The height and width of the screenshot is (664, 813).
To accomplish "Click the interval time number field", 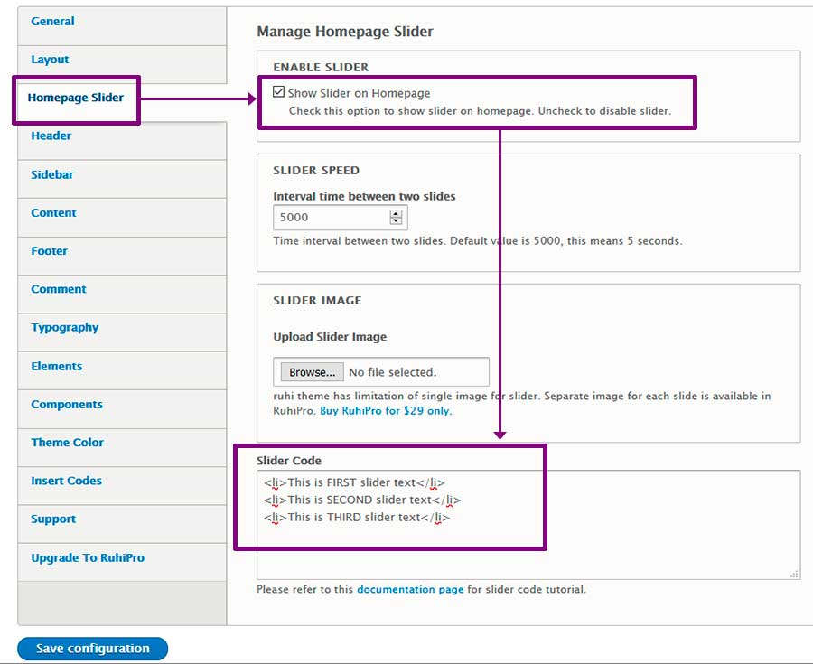I will (331, 218).
